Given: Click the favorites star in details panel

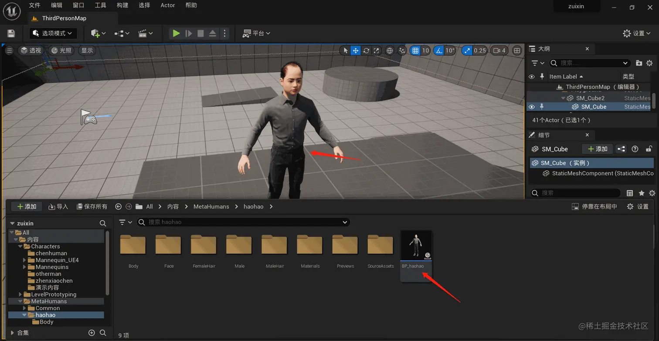Looking at the screenshot, I should (x=642, y=193).
